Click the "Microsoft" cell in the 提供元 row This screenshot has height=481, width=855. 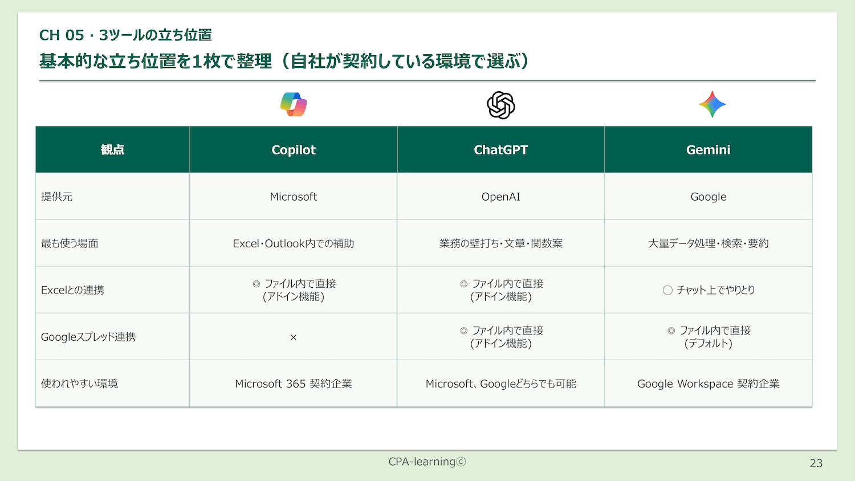[294, 197]
